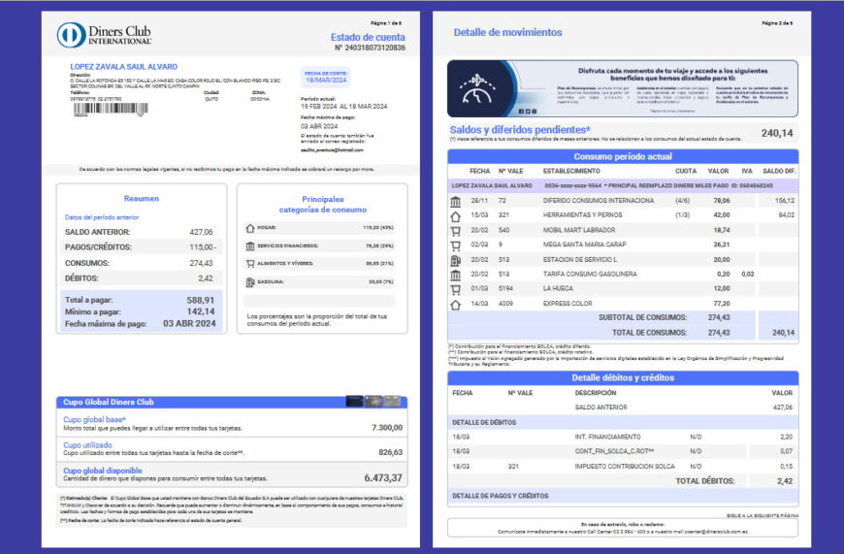Click the DÉBITOS value 2,42 in Resumen
844x554 pixels.
(205, 278)
